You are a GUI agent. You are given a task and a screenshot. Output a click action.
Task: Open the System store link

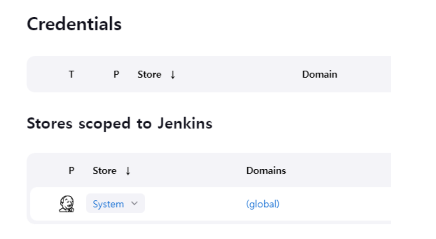pyautogui.click(x=108, y=204)
